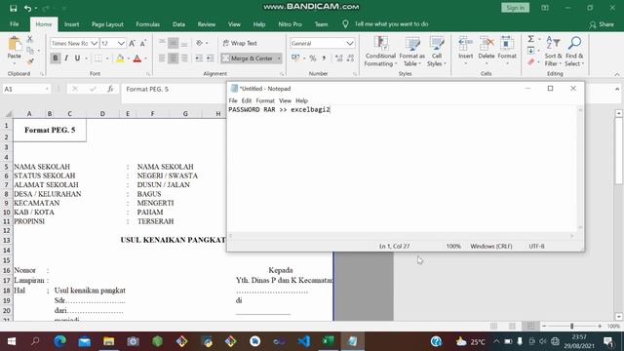Open Sort & Filter menu

tap(553, 52)
